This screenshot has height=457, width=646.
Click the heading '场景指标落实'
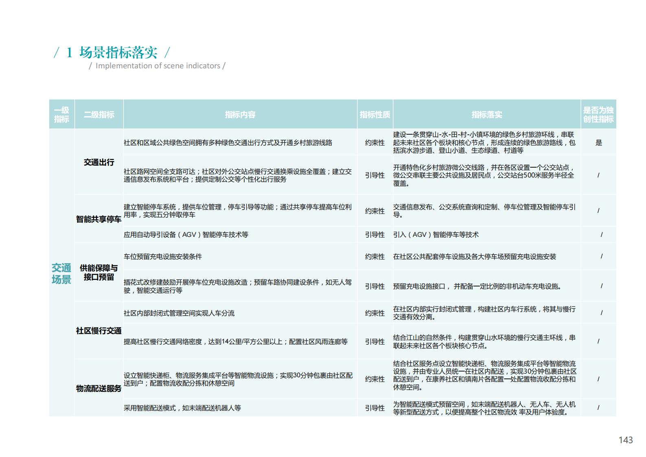click(118, 52)
